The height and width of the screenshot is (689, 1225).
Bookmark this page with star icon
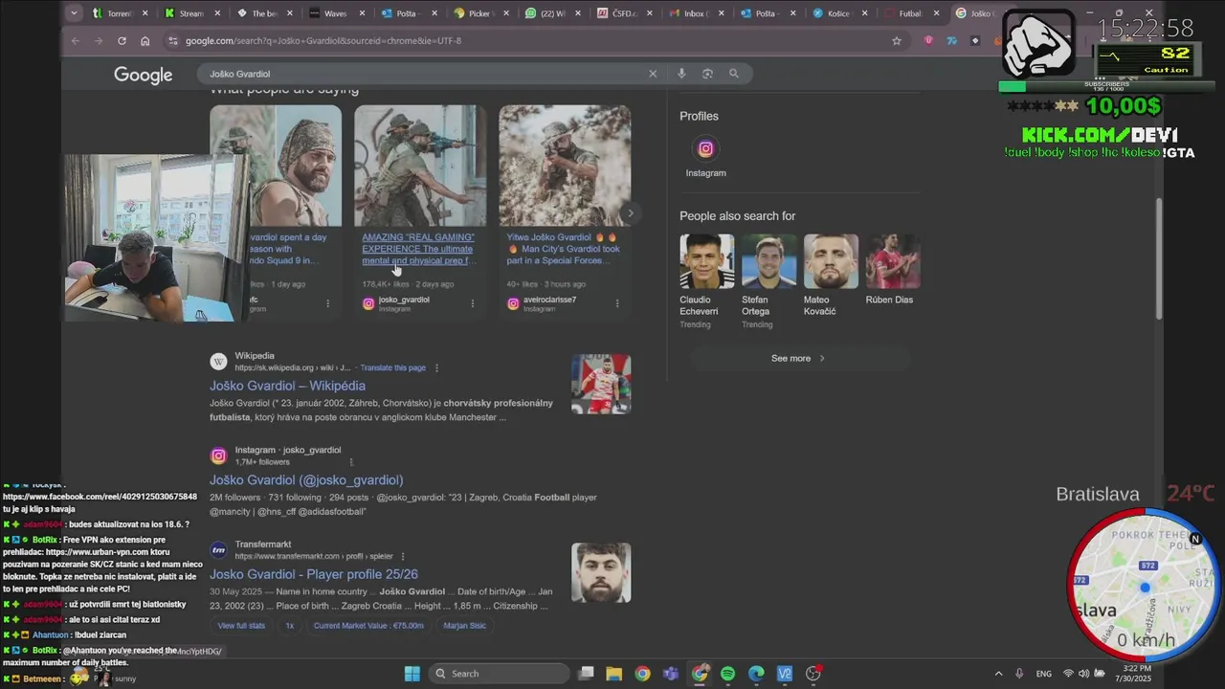tap(897, 41)
